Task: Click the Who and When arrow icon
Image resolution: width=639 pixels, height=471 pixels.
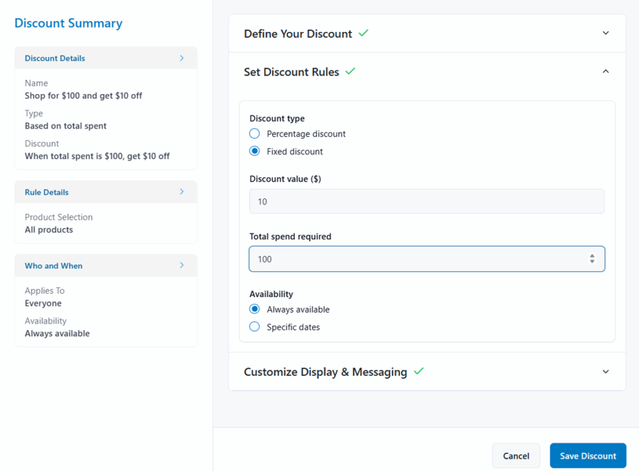Action: [x=182, y=266]
